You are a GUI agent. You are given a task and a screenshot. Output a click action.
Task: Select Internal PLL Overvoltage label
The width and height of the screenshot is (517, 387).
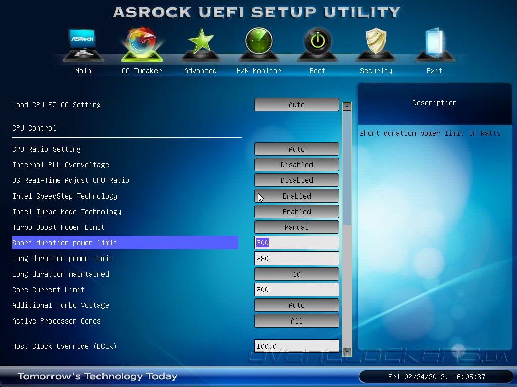click(x=61, y=165)
